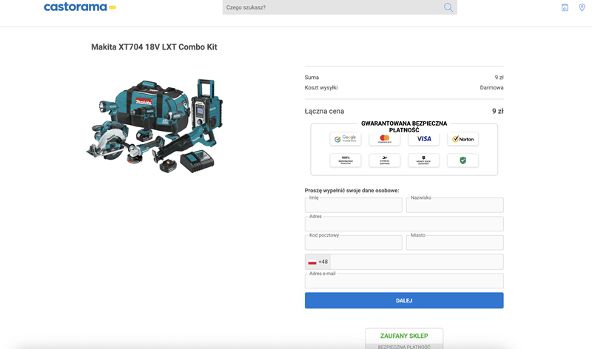Click the Money Back Guarantee badge
The width and height of the screenshot is (592, 349).
tap(424, 160)
